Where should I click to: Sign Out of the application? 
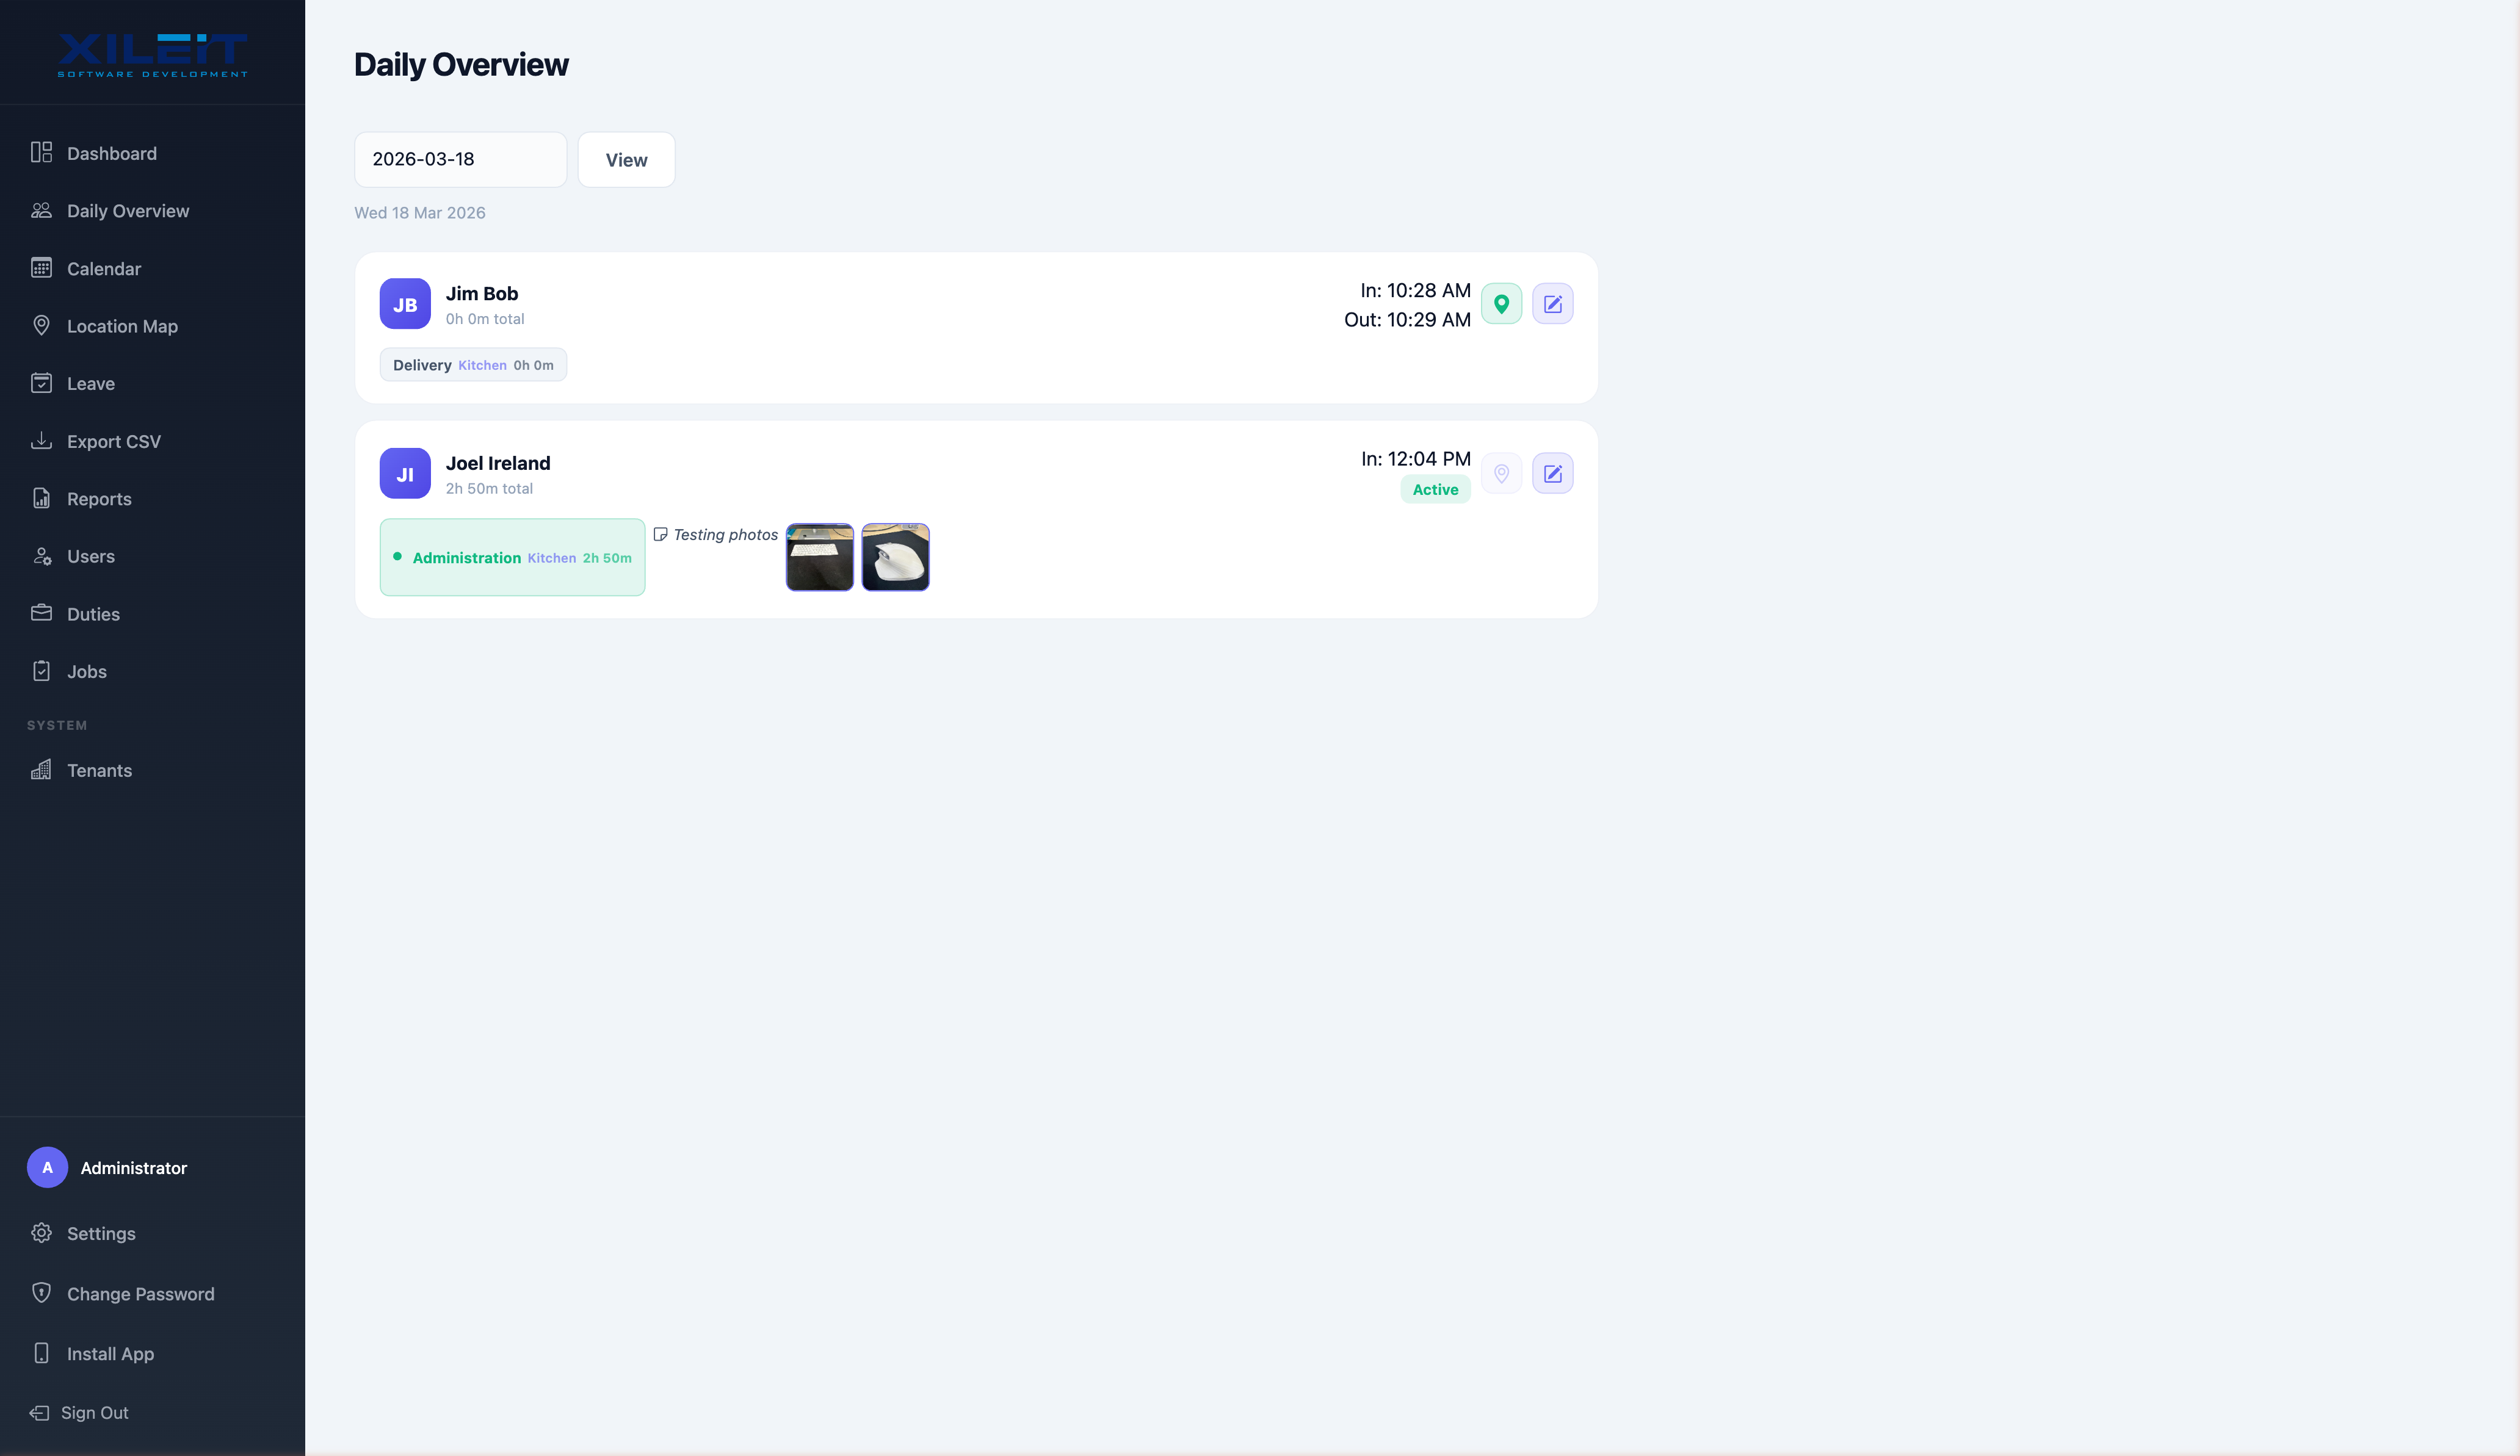pyautogui.click(x=94, y=1412)
